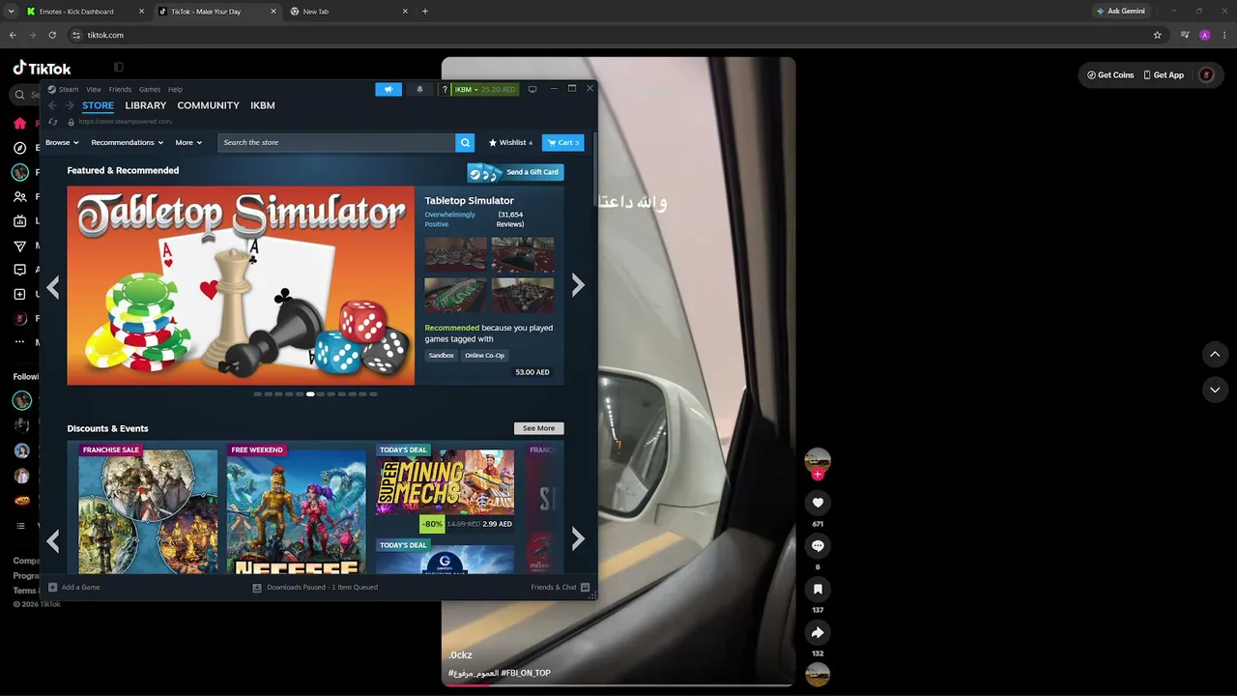1237x696 pixels.
Task: Open the .0ckz creator name on TikTok
Action: click(460, 655)
